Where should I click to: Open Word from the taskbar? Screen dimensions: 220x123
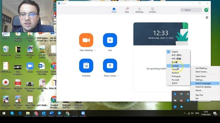(51, 113)
